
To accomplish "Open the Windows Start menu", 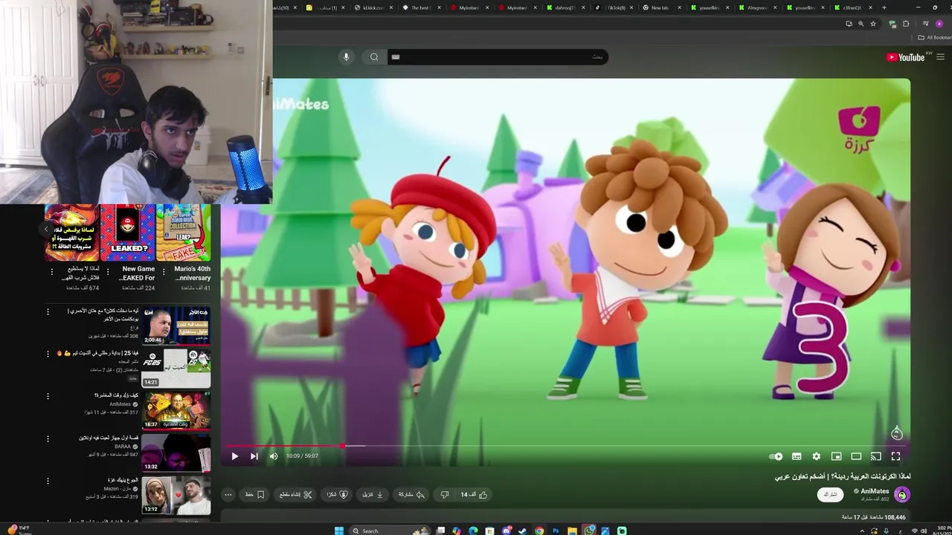I will [339, 531].
